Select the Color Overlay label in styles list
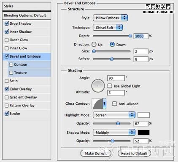 point(21,89)
